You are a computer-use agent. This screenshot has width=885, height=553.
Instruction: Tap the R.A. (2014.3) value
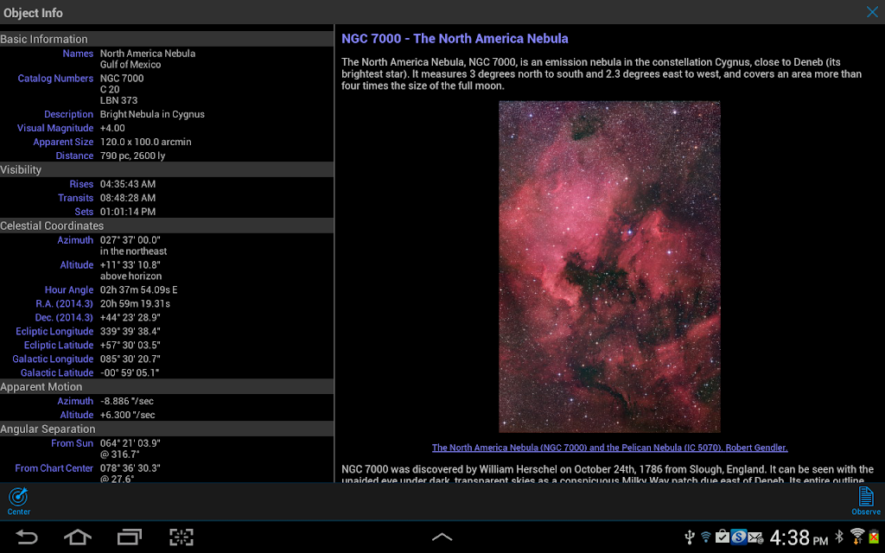pos(135,303)
